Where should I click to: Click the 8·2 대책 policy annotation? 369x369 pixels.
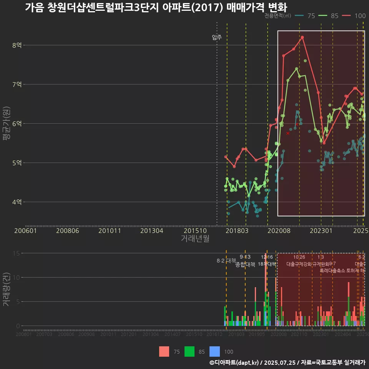pyautogui.click(x=226, y=261)
